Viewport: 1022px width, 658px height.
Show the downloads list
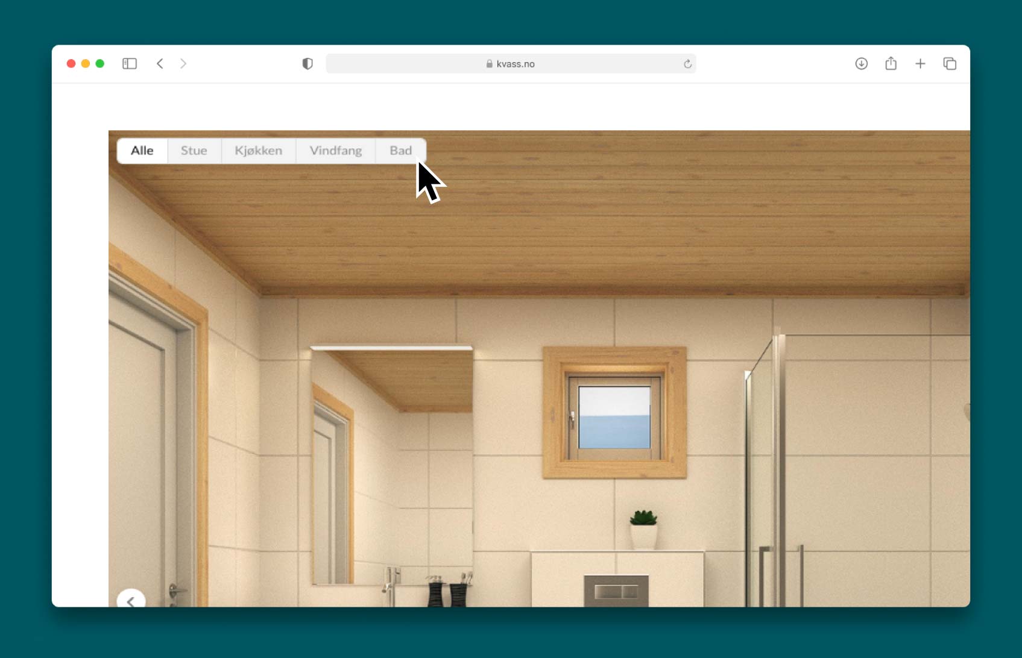point(861,64)
